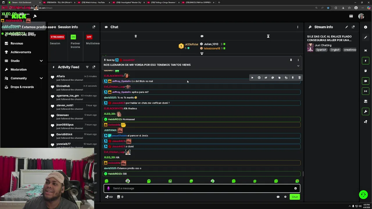Open Drops & rewards in the sidebar
This screenshot has height=209, width=372.
tap(22, 87)
